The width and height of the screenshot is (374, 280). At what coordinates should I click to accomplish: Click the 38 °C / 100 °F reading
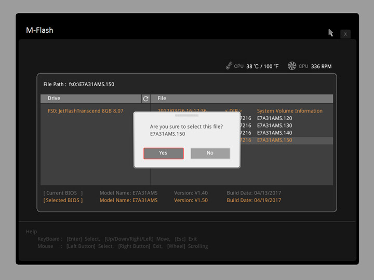(x=262, y=66)
